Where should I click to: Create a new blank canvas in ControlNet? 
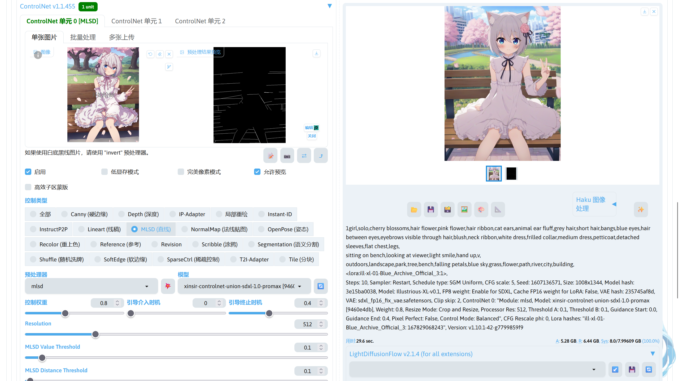(270, 156)
